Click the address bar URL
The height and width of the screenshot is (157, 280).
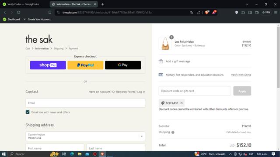(x=107, y=13)
